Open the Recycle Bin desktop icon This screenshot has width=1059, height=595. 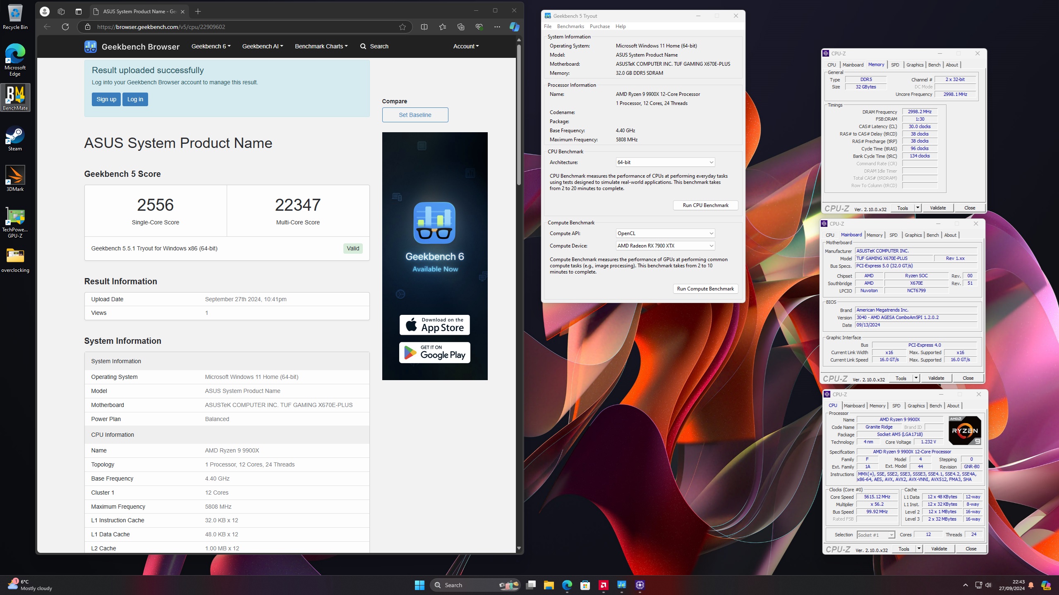coord(15,17)
